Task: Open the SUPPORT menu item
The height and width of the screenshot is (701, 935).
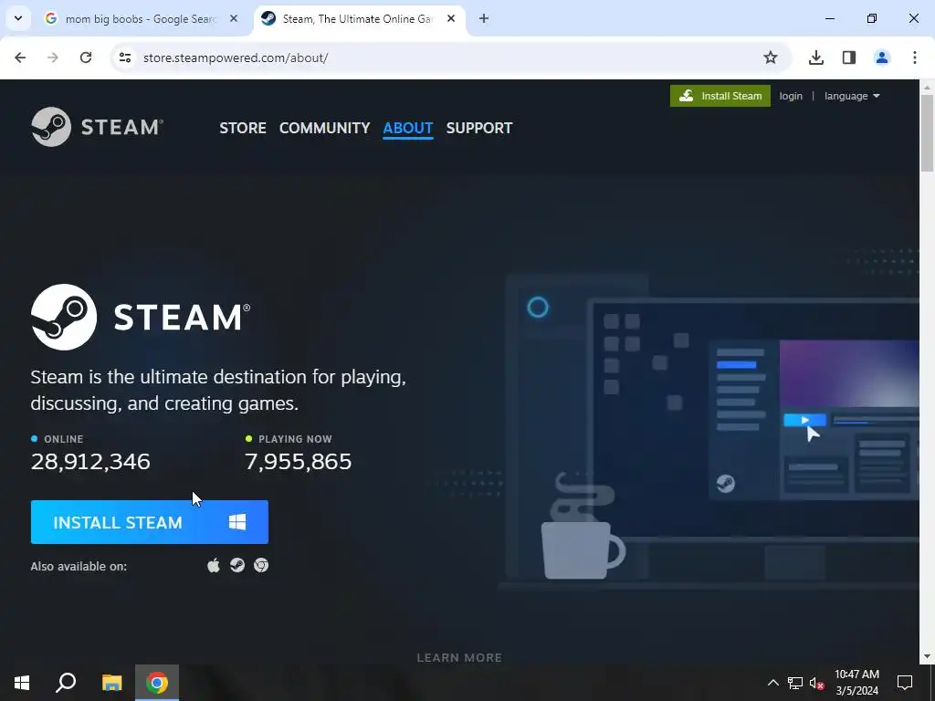Action: click(x=479, y=128)
